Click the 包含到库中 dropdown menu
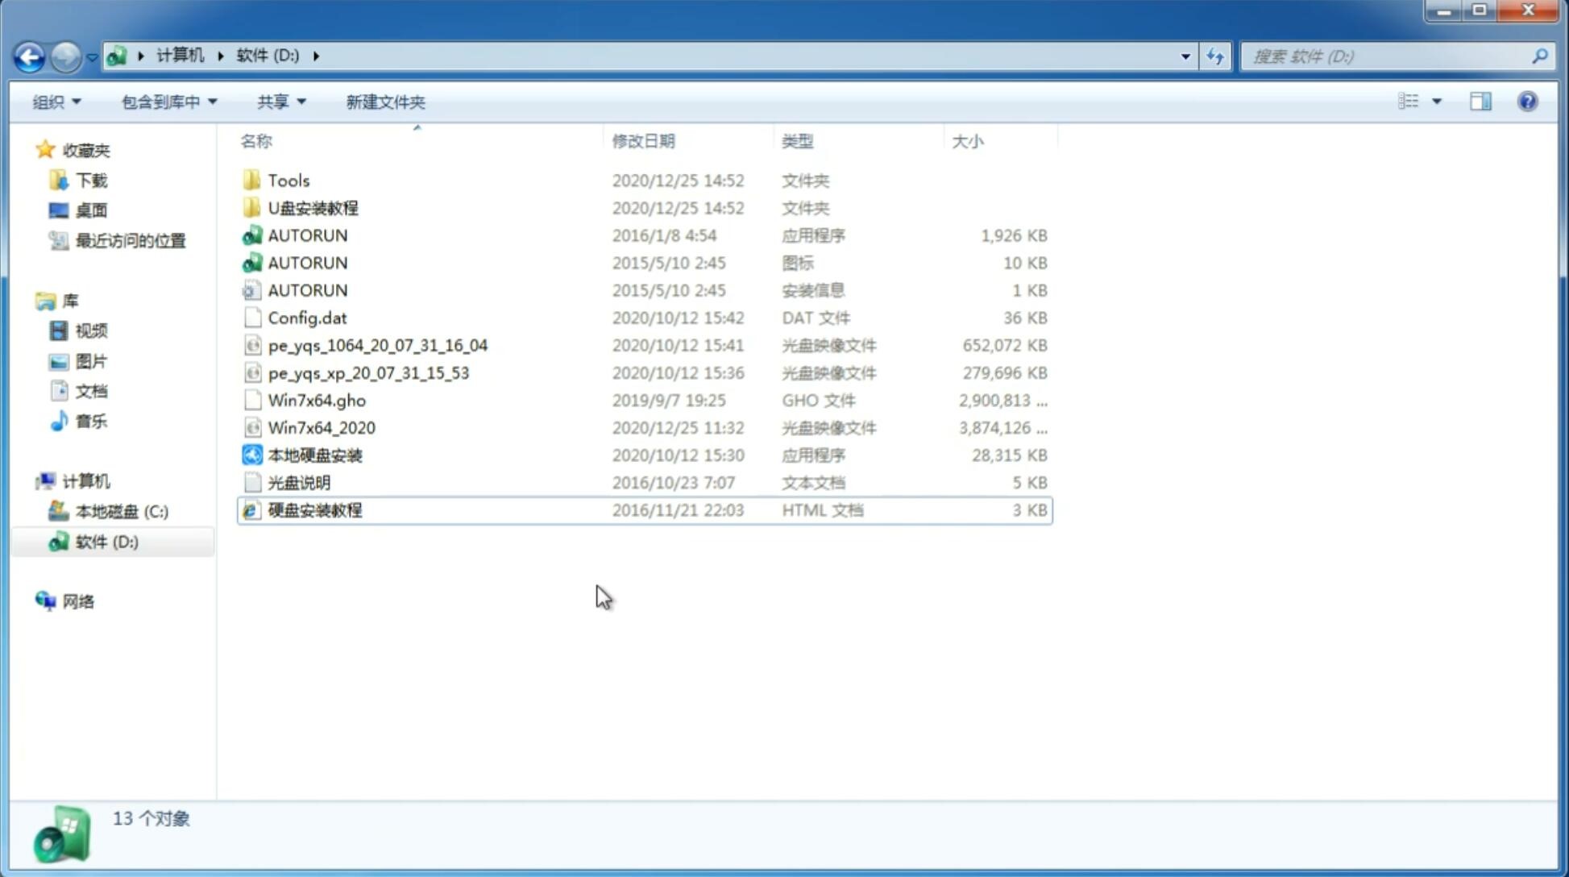 (167, 102)
